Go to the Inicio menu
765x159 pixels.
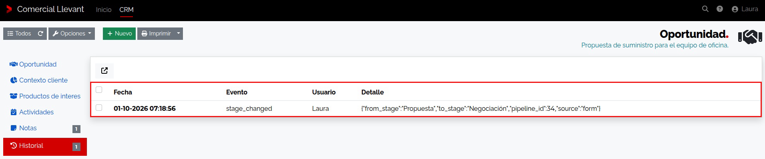(x=104, y=10)
